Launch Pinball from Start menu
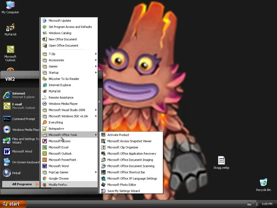 (20, 173)
